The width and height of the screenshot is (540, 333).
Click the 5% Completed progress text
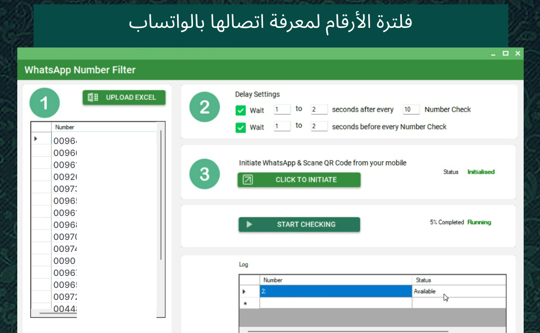(447, 222)
